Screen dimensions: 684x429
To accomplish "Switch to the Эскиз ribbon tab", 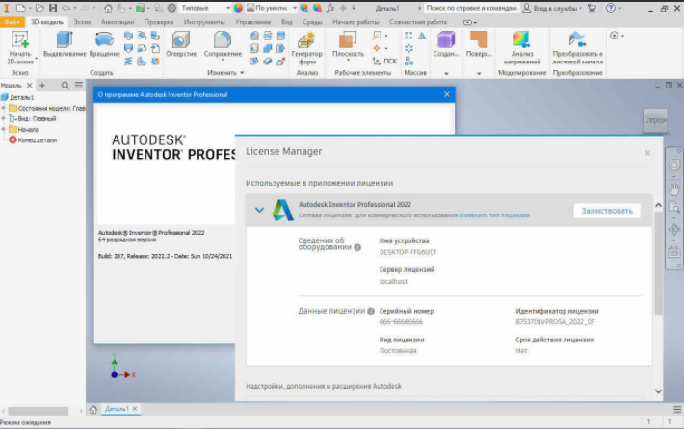I will coord(82,22).
